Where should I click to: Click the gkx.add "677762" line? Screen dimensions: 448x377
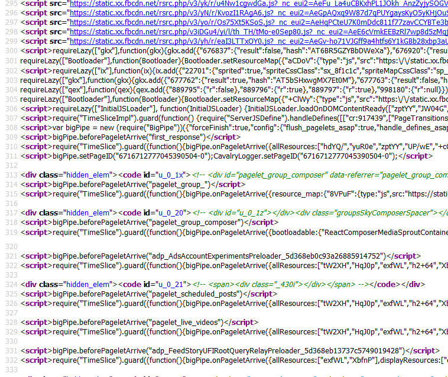click(x=234, y=80)
